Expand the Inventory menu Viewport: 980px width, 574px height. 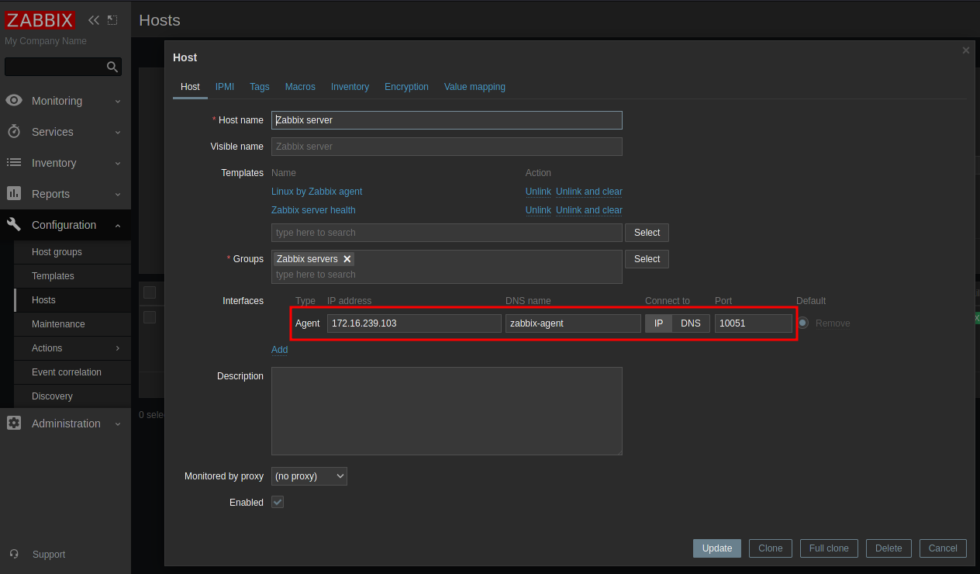118,163
